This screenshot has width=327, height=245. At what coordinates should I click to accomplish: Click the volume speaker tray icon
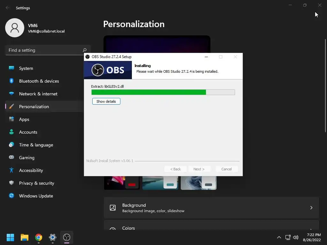point(296,237)
